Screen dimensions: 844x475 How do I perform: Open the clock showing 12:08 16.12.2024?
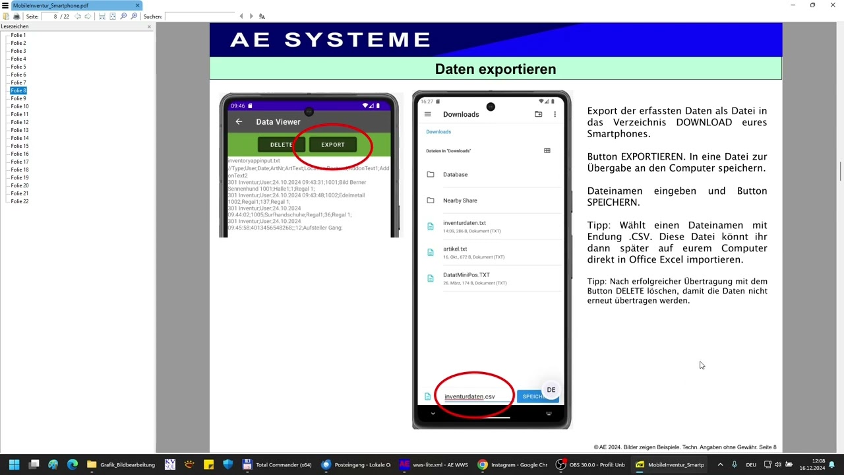[814, 464]
